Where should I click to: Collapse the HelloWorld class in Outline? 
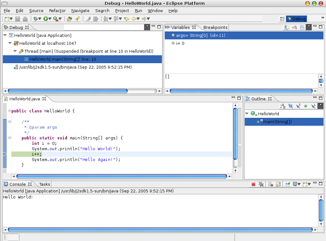(247, 114)
